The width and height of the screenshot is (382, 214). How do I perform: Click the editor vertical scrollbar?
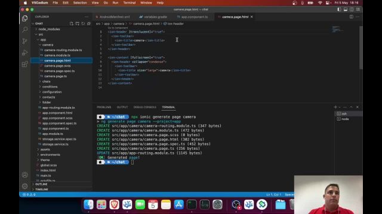361,48
